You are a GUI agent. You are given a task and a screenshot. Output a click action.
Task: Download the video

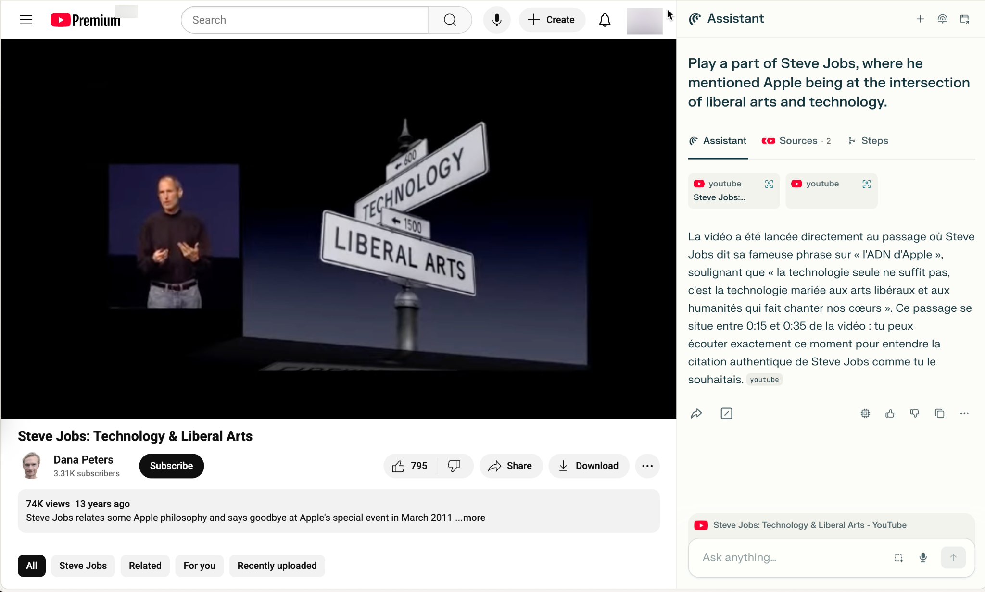pos(589,466)
